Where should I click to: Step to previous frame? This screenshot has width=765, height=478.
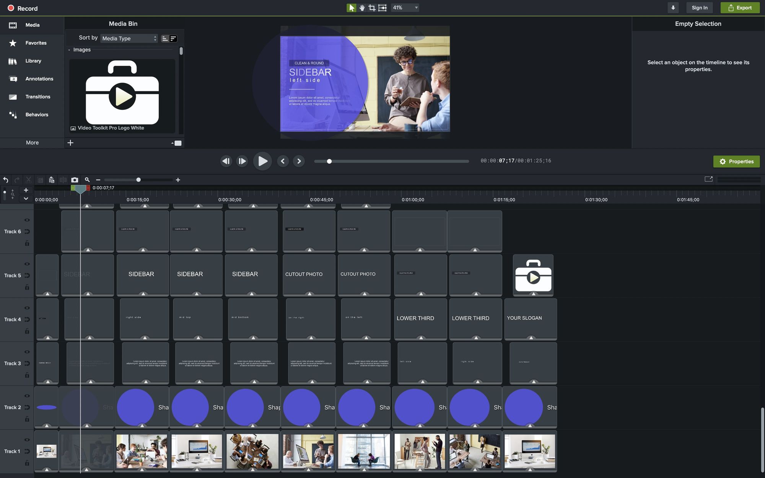pyautogui.click(x=226, y=161)
